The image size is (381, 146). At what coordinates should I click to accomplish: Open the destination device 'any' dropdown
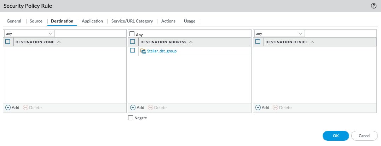(x=279, y=33)
